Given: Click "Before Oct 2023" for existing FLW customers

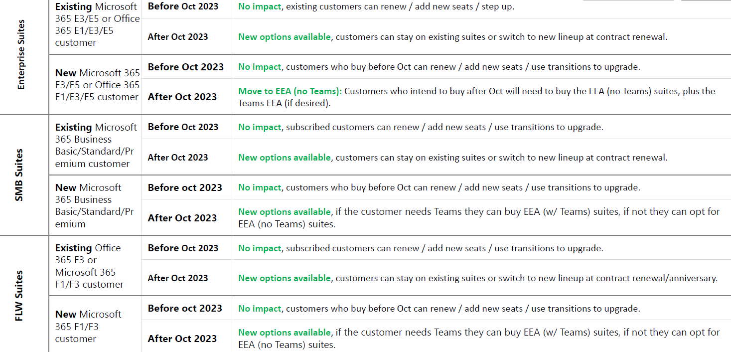Looking at the screenshot, I should pyautogui.click(x=183, y=248).
